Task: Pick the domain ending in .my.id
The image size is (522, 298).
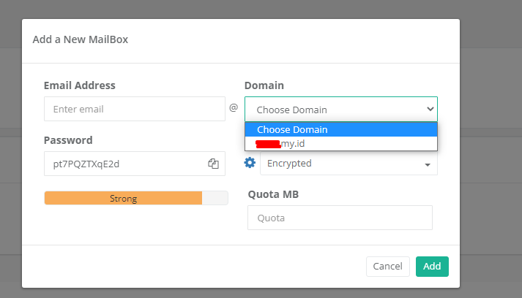Action: [340, 143]
